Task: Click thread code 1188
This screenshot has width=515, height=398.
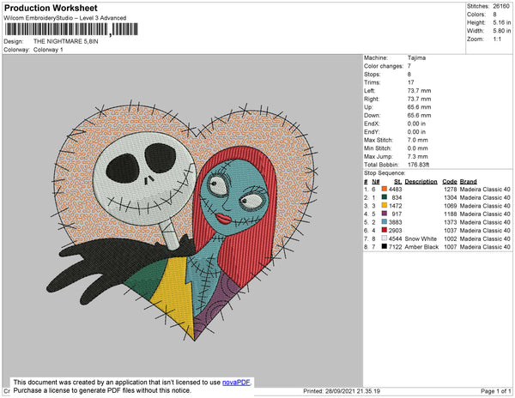Action: 451,214
